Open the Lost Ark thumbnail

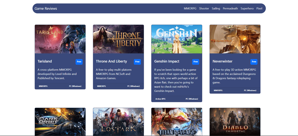pyautogui.click(x=118, y=122)
